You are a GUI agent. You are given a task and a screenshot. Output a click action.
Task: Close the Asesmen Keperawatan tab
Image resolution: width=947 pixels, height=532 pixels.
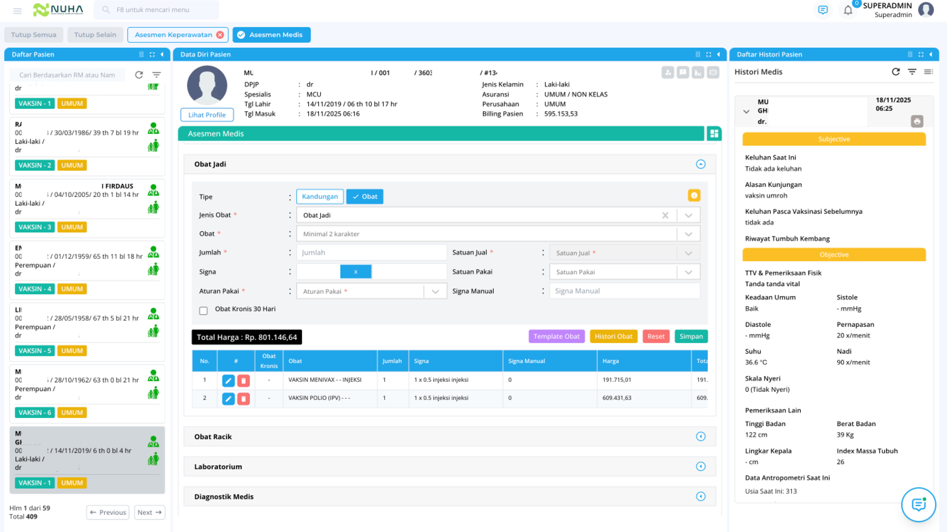pos(220,35)
